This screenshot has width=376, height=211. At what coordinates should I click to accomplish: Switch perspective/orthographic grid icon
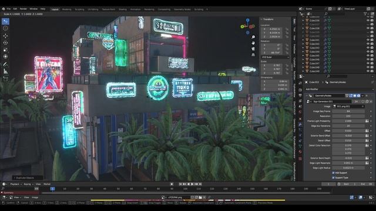253,55
